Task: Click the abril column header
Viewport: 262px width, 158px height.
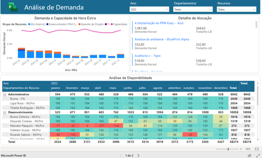Action: pyautogui.click(x=98, y=88)
